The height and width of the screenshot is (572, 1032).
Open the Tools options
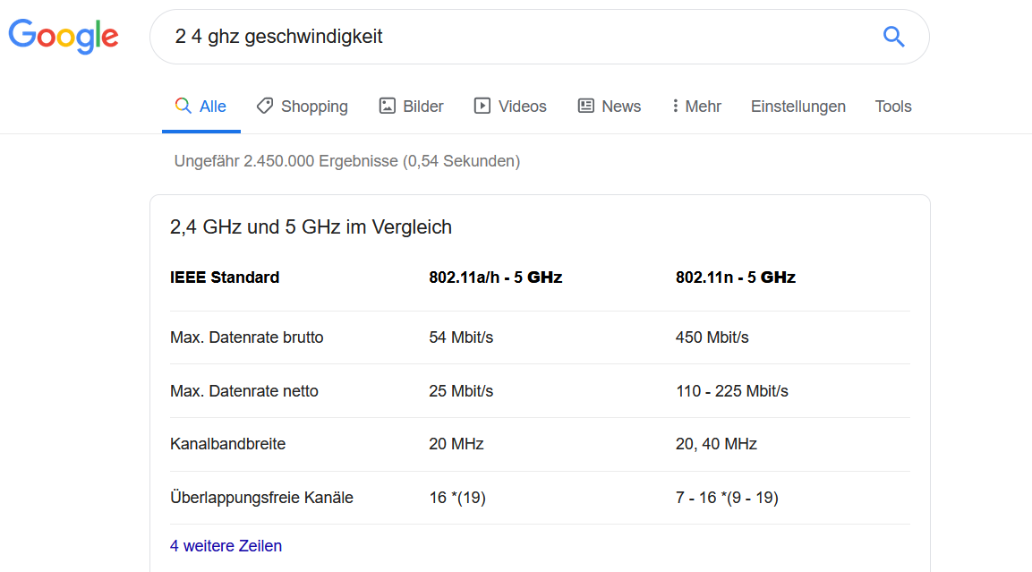(892, 107)
